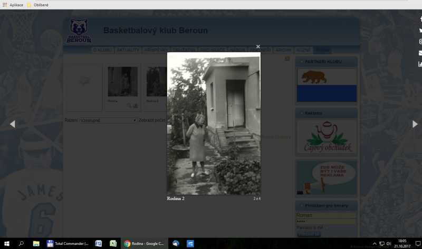This screenshot has width=422, height=249.
Task: Switch to Total Commander in taskbar
Action: (68, 244)
